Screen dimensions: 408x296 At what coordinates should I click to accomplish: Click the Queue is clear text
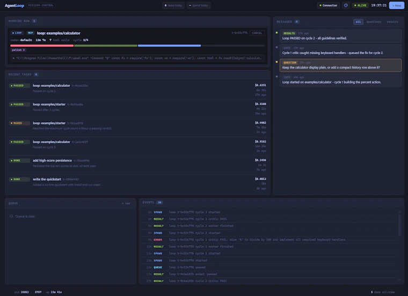25,216
